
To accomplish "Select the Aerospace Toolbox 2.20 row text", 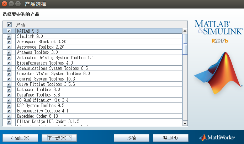I will (x=41, y=47).
